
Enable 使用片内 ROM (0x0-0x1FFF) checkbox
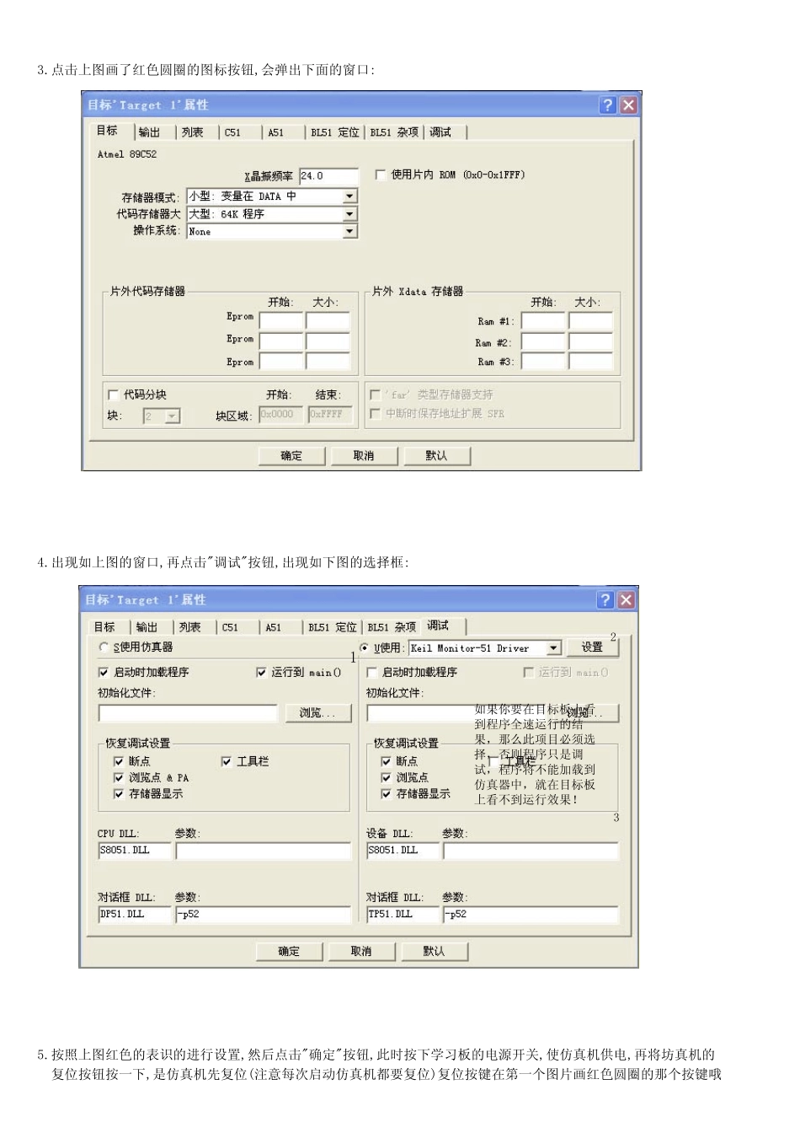[x=381, y=175]
